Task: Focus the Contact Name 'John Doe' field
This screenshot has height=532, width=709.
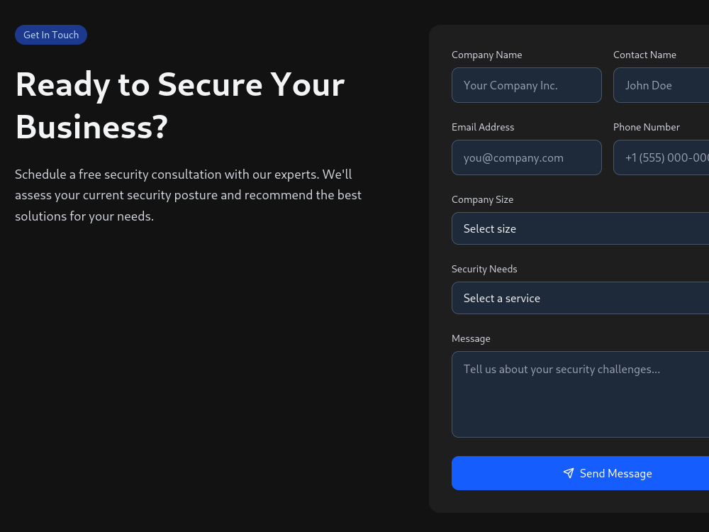Action: pyautogui.click(x=661, y=85)
